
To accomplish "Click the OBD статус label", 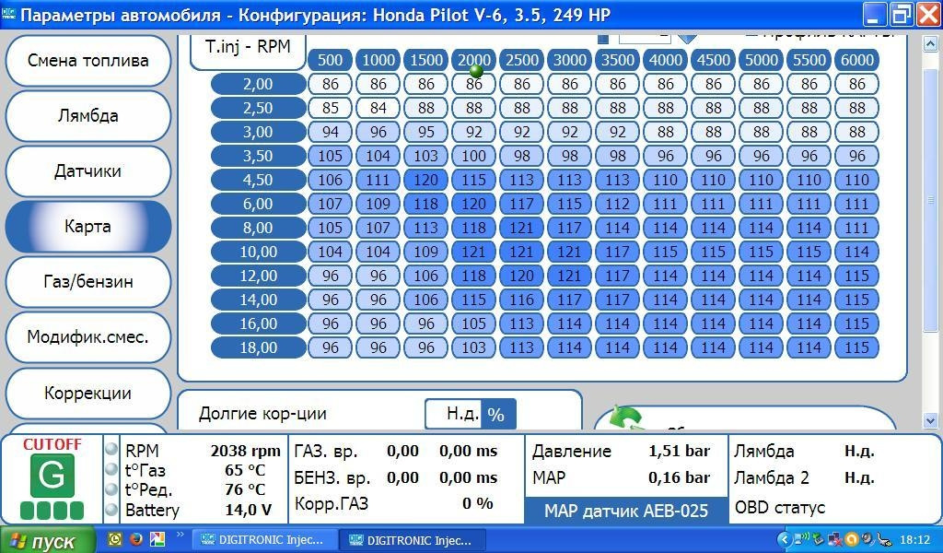I will pyautogui.click(x=779, y=507).
